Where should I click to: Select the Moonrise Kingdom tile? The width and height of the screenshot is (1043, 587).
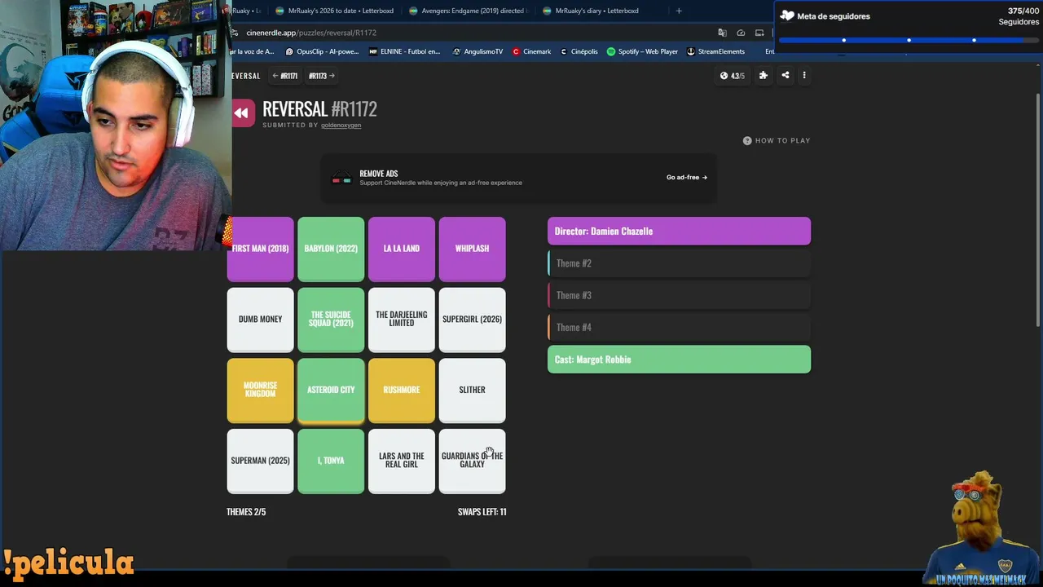pyautogui.click(x=260, y=391)
